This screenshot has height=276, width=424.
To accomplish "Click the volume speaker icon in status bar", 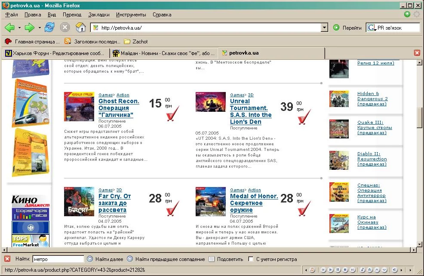I will [395, 270].
